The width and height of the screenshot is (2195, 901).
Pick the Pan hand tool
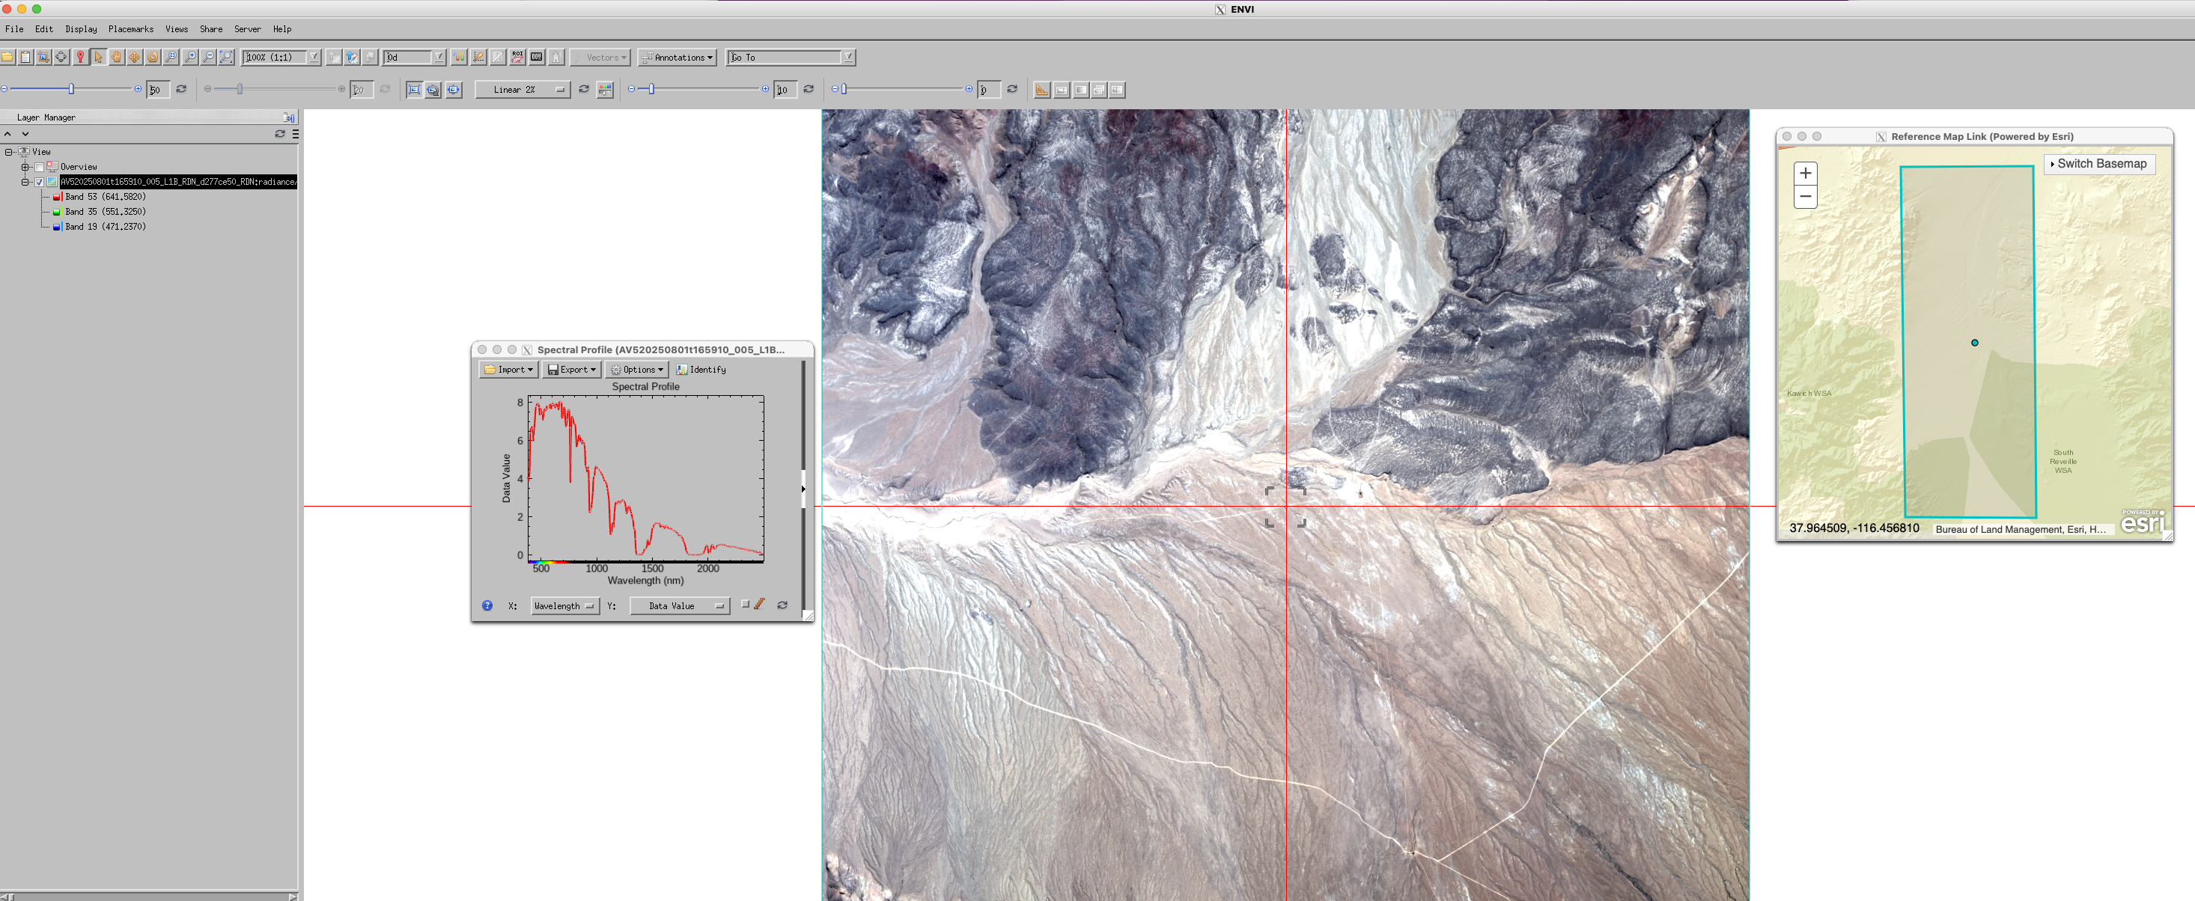pos(117,57)
